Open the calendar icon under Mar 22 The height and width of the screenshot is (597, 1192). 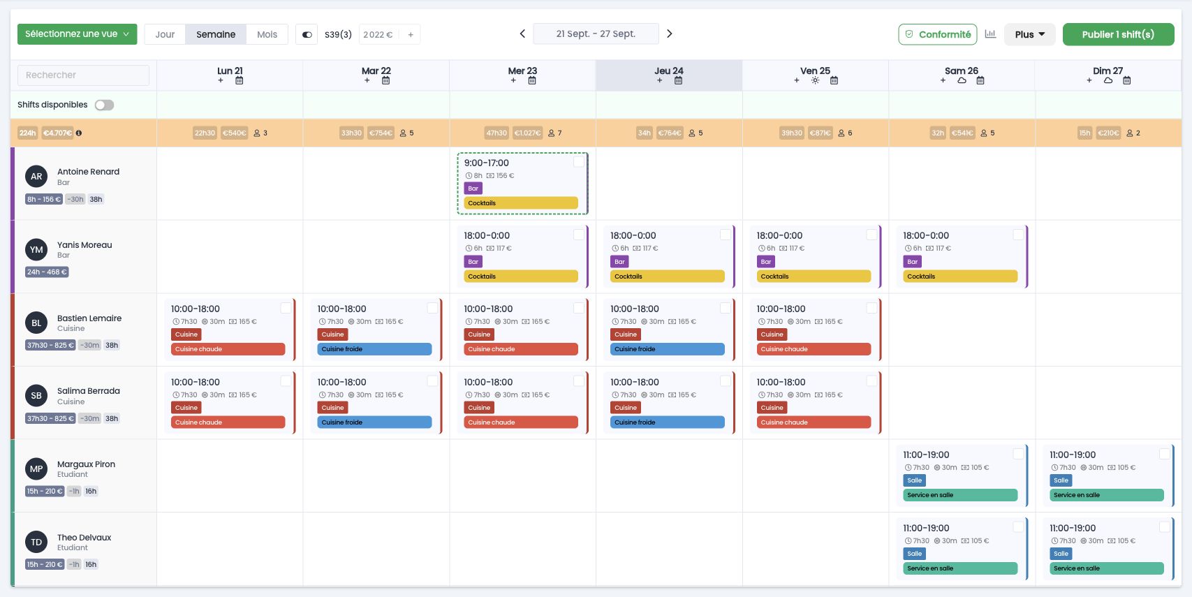pyautogui.click(x=385, y=80)
